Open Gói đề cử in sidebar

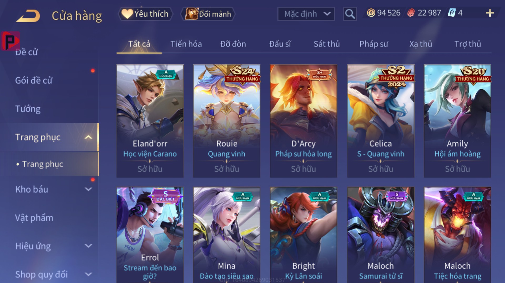tap(34, 80)
